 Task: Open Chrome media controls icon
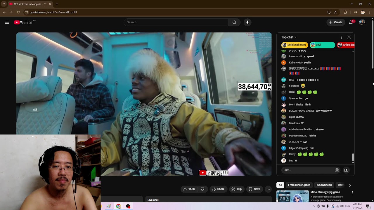[356, 12]
